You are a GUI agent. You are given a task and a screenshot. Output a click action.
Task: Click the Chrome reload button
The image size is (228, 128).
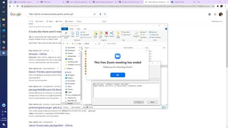tap(17, 6)
